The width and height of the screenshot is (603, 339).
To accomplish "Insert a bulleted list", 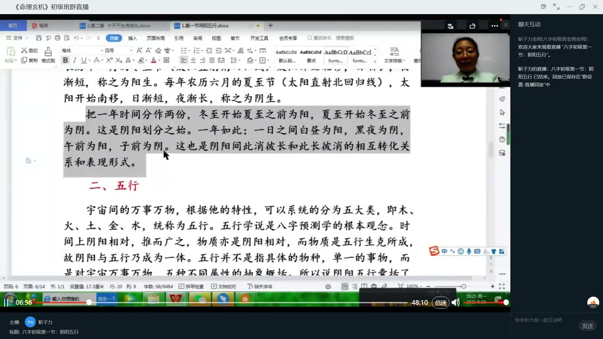I will 185,50.
